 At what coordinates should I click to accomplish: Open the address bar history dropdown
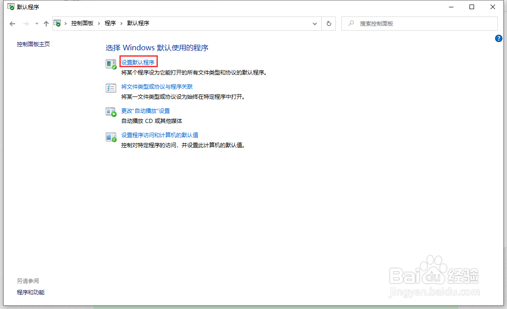click(314, 23)
